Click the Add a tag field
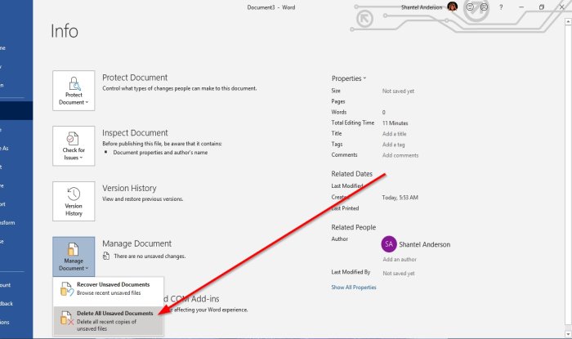 [x=394, y=145]
